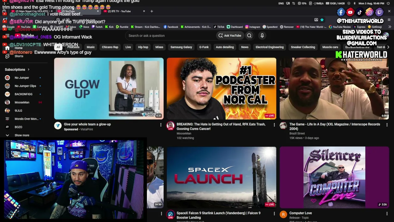The height and width of the screenshot is (222, 394).
Task: Select the Hip hop filter chip
Action: 143,47
